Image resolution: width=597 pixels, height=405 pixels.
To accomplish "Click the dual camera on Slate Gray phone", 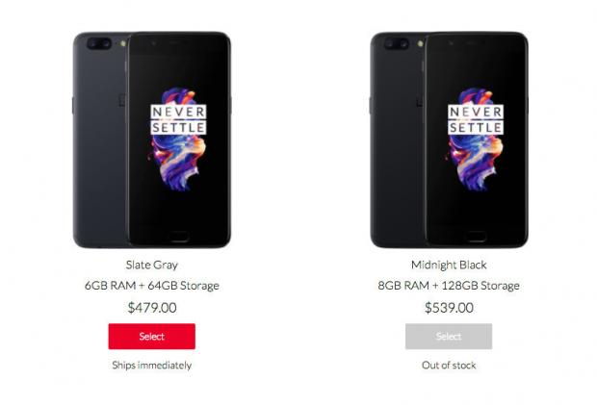I will (99, 43).
